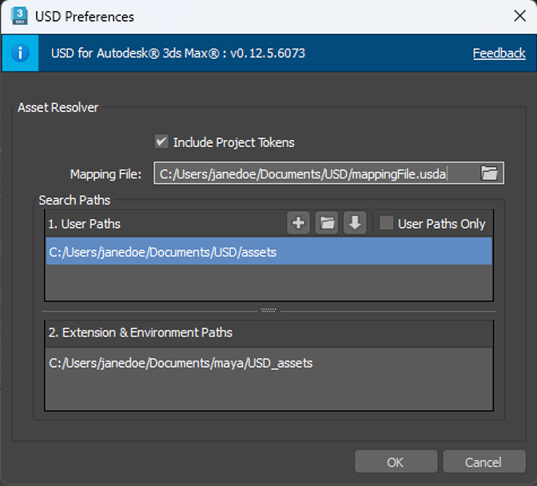The height and width of the screenshot is (486, 537).
Task: Click the blue info icon
Action: pos(20,53)
